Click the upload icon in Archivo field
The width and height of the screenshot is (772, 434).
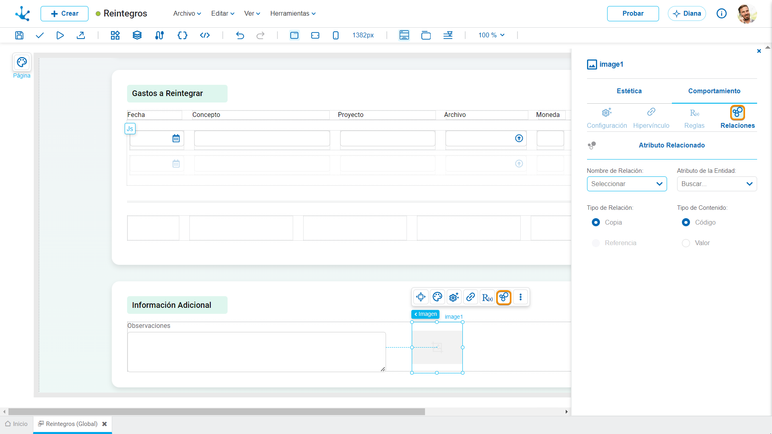pos(519,139)
